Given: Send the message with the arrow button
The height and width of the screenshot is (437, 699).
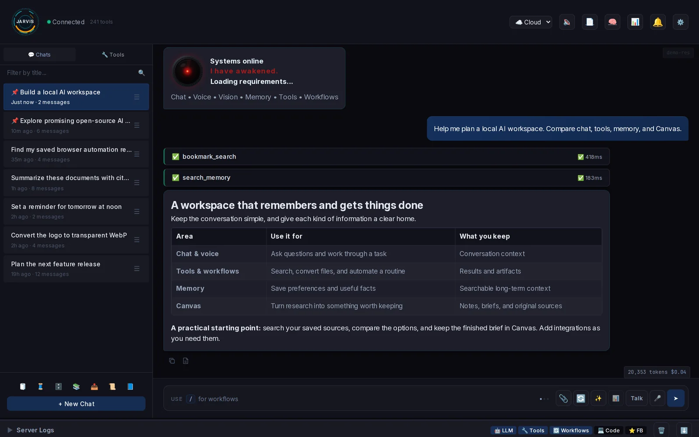Looking at the screenshot, I should coord(676,398).
